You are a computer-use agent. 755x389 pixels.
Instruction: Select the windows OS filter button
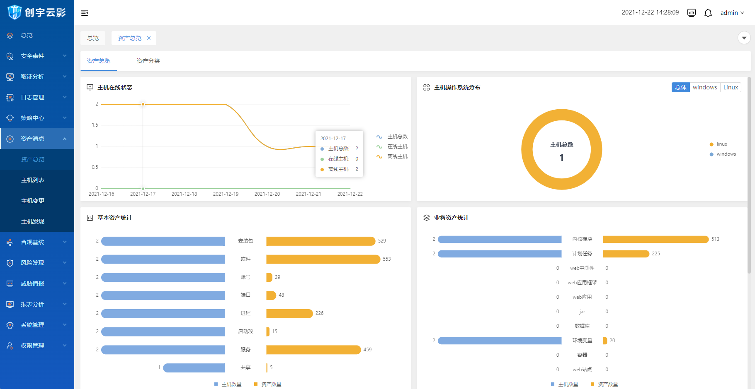coord(705,87)
